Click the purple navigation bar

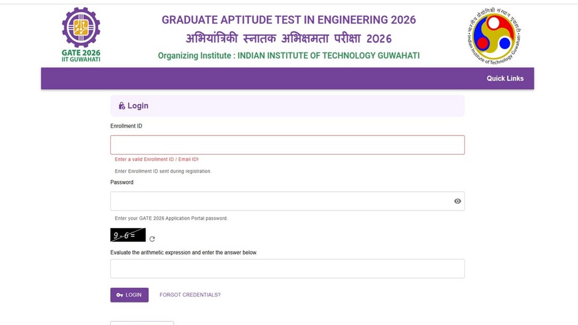[x=288, y=78]
